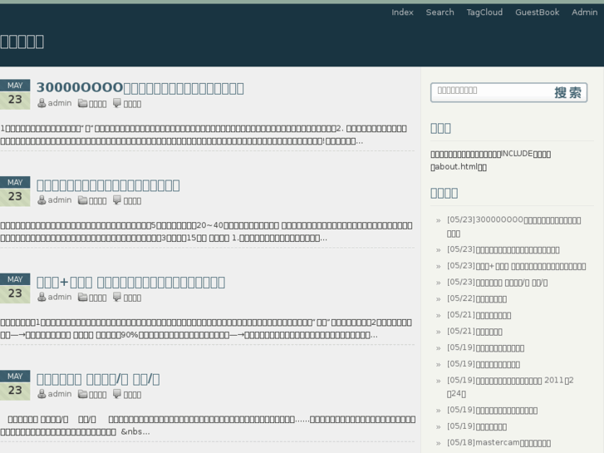Click the blog title in the header

tap(22, 42)
